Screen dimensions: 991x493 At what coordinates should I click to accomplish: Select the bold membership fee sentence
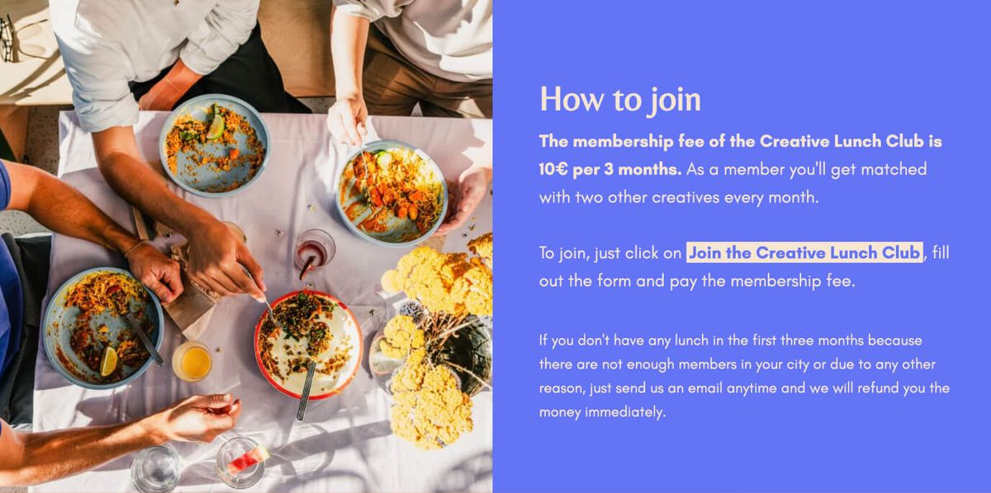(x=741, y=155)
